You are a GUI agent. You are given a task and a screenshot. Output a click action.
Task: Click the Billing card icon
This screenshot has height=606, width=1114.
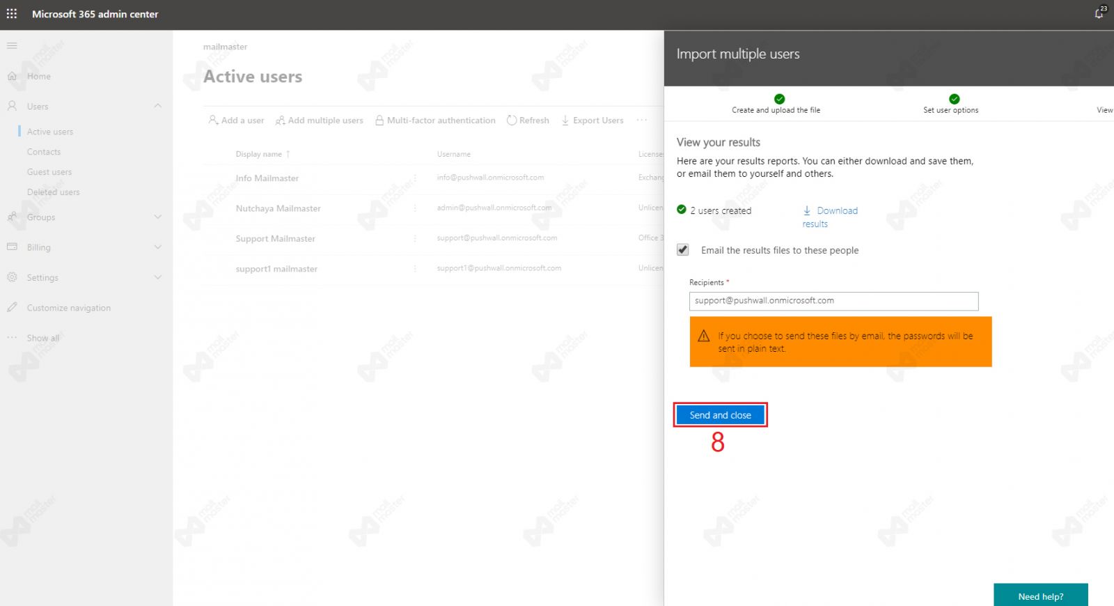12,247
